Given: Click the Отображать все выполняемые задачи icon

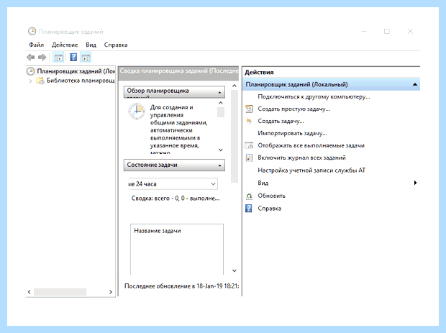Looking at the screenshot, I should click(x=249, y=145).
